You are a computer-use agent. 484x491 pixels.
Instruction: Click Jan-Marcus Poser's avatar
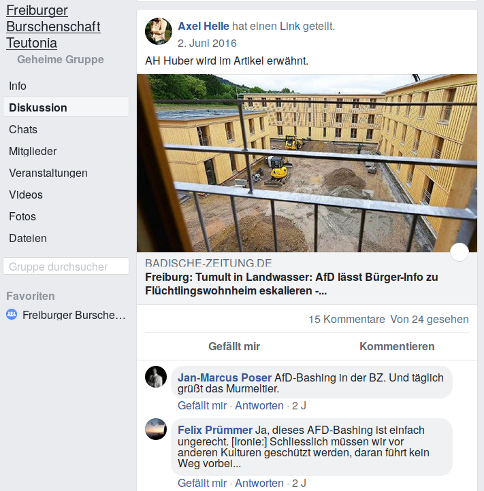(x=156, y=377)
